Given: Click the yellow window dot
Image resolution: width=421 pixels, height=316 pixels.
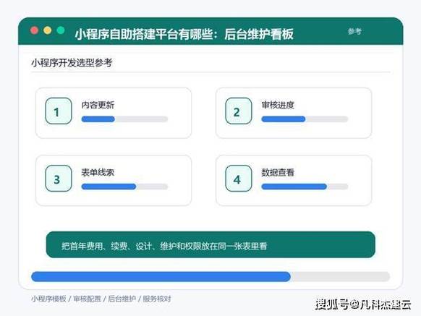Looking at the screenshot, I should pos(48,30).
